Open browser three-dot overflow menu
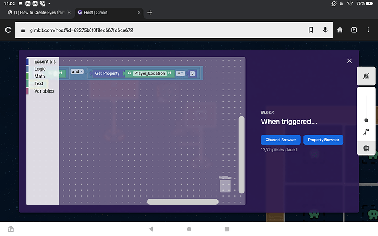378x236 pixels. pyautogui.click(x=368, y=30)
